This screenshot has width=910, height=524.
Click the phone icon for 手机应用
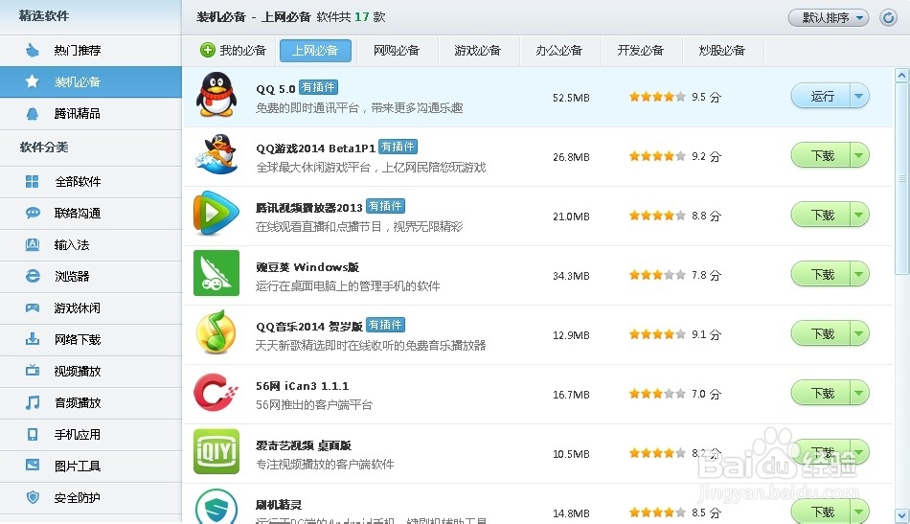click(33, 434)
